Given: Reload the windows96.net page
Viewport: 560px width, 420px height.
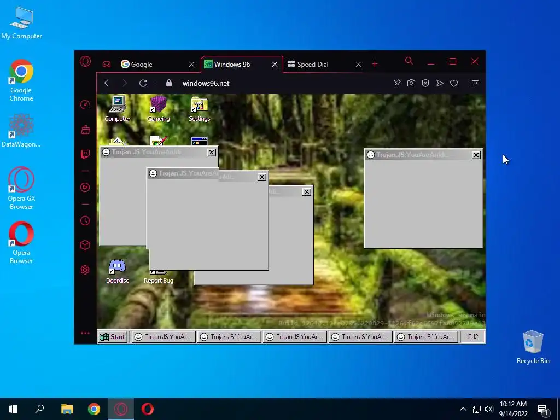Looking at the screenshot, I should click(x=143, y=83).
